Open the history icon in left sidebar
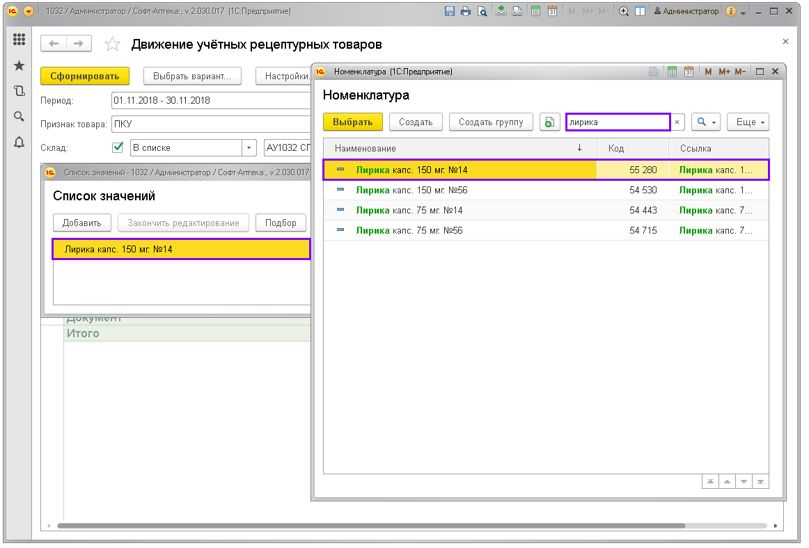This screenshot has width=809, height=548. click(19, 91)
